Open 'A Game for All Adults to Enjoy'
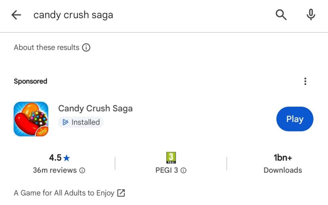328x205 pixels. pos(64,193)
